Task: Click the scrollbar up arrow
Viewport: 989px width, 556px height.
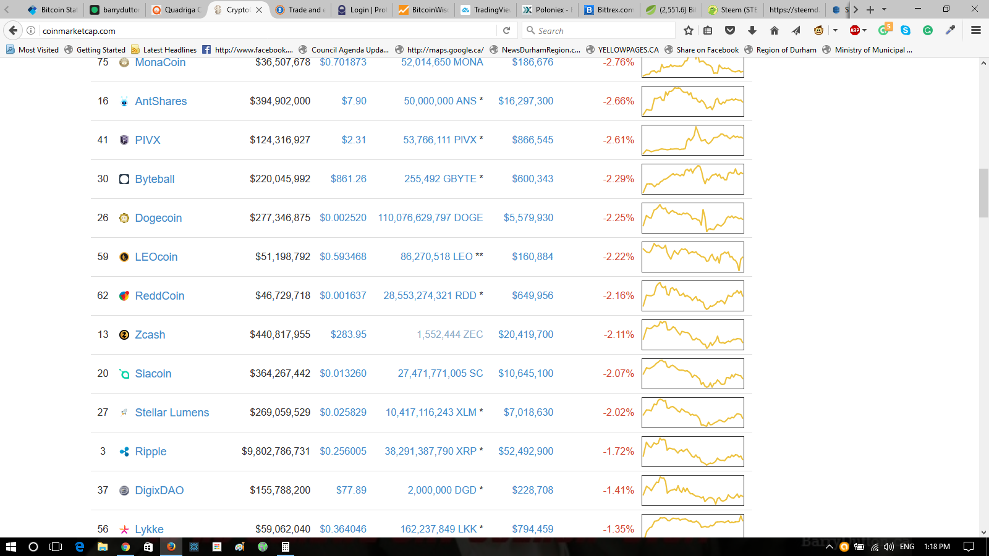Action: (x=983, y=63)
